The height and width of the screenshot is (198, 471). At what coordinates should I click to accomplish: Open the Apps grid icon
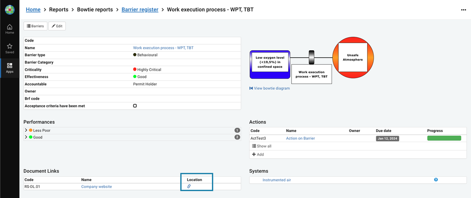coord(9,68)
